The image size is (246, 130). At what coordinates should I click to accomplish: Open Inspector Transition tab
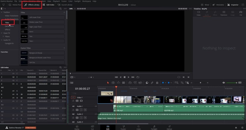(224, 13)
